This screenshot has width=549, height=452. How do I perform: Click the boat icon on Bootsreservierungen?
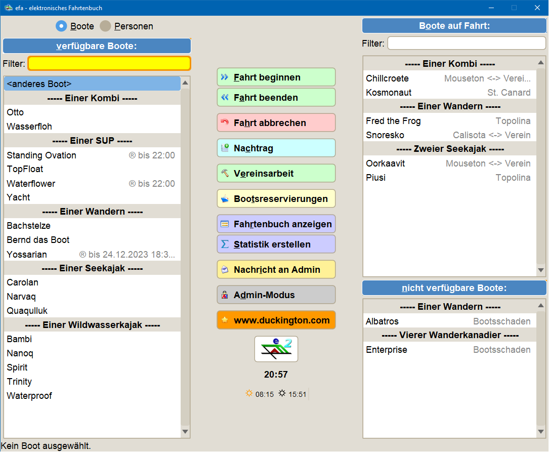click(225, 198)
